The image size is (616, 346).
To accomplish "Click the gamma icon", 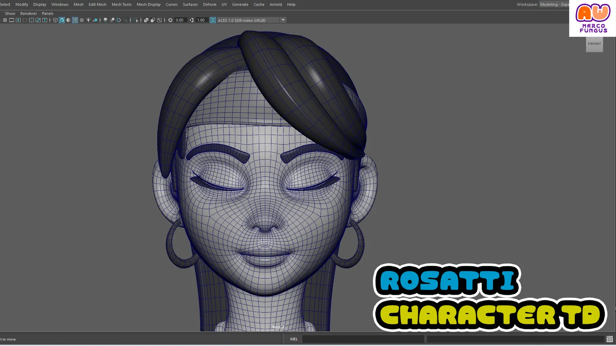I will tap(192, 20).
